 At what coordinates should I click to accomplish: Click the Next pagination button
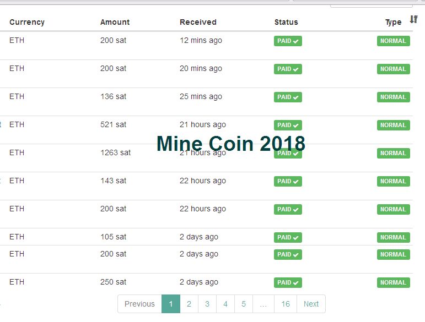pyautogui.click(x=311, y=304)
